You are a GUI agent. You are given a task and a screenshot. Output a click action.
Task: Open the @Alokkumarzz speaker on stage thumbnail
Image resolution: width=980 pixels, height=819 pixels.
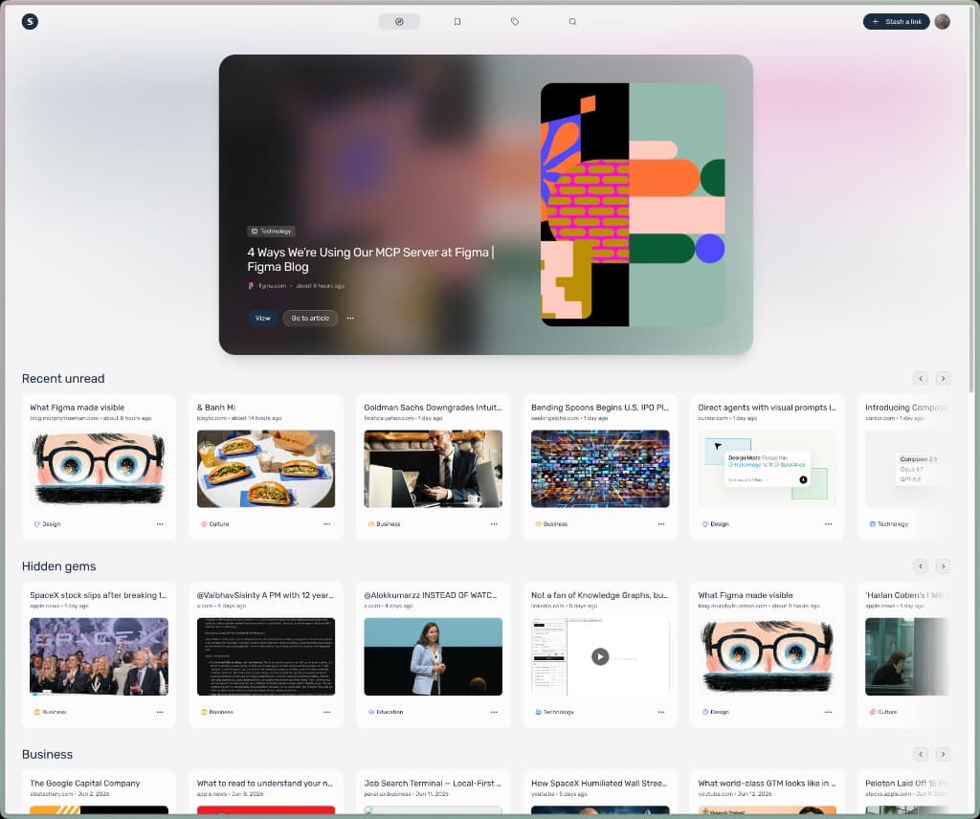[x=434, y=656]
